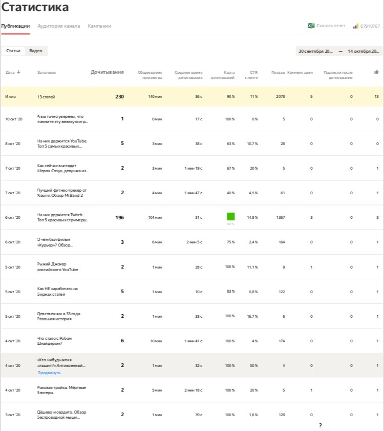Click Комментарии column header
This screenshot has height=431, width=384.
[300, 73]
